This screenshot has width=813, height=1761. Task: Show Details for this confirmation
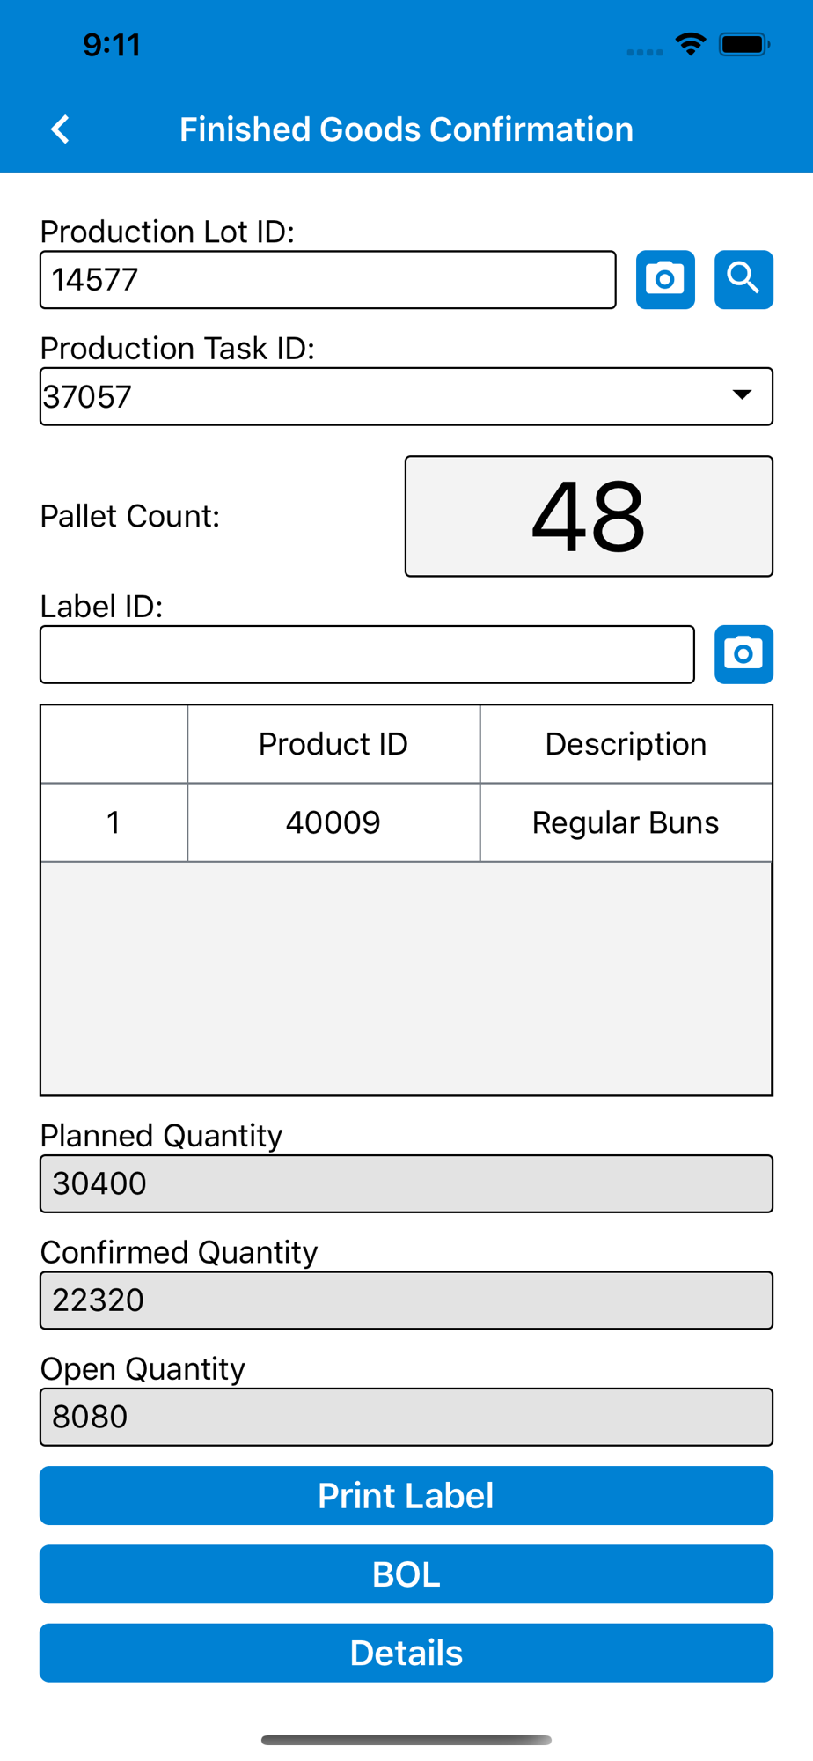tap(406, 1653)
